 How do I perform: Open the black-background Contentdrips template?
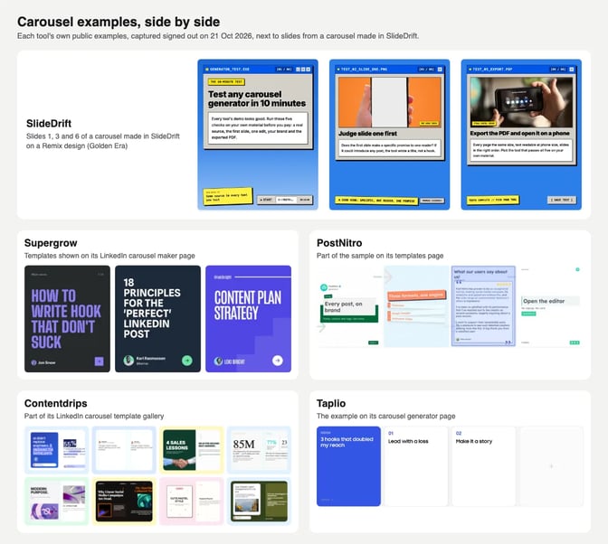(x=124, y=502)
